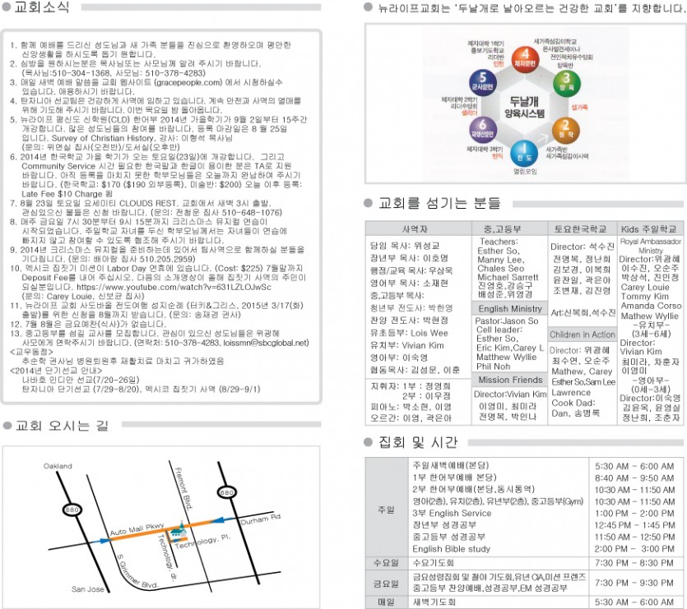Image resolution: width=687 pixels, height=609 pixels.
Task: Click the 주일 day cell
Action: pyautogui.click(x=386, y=510)
